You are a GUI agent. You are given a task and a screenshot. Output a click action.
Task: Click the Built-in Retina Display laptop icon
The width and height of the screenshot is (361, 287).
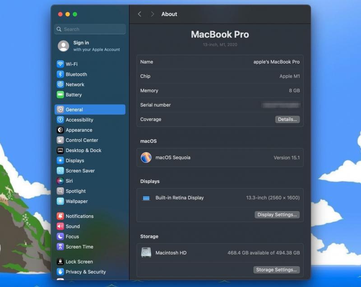pos(146,198)
